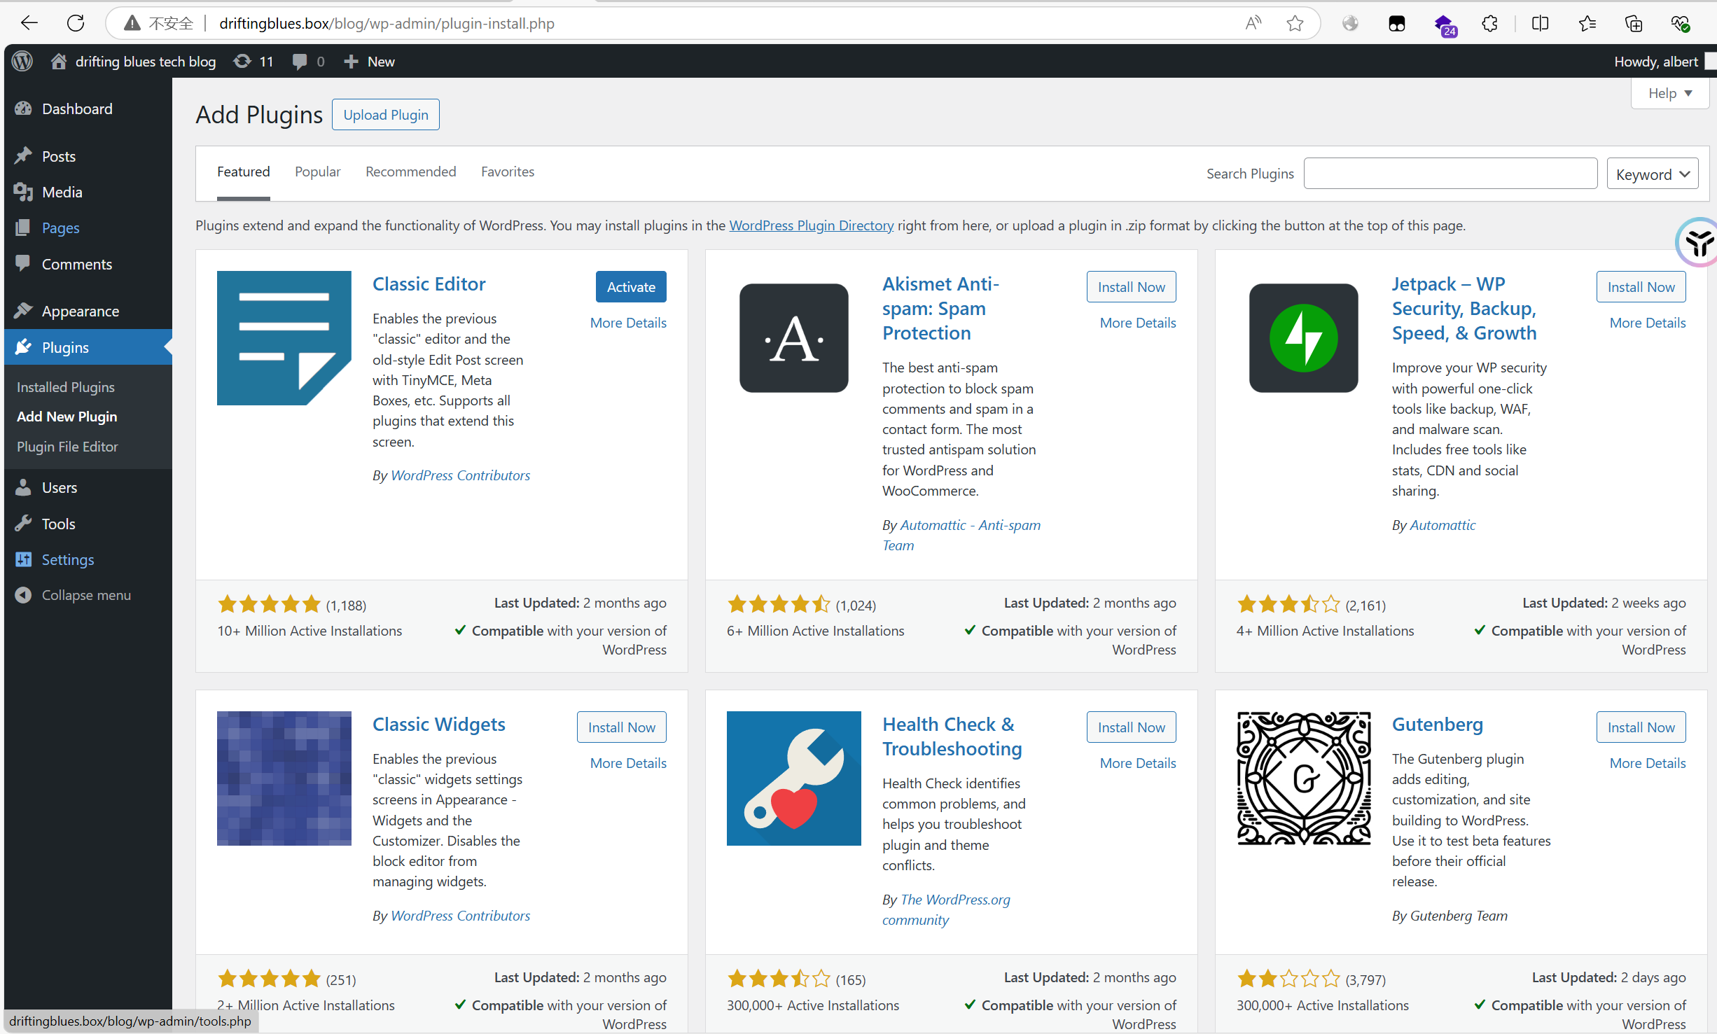
Task: Reload the page with the refresh icon
Action: coord(75,23)
